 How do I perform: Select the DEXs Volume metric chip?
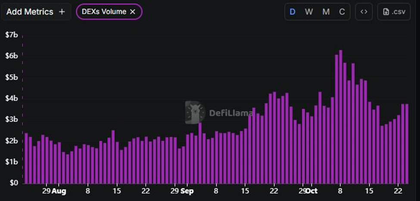(109, 12)
